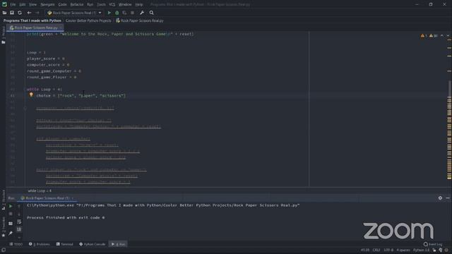
Task: Select the Rock Paper Scissors Real.py editor tab
Action: pos(34,28)
